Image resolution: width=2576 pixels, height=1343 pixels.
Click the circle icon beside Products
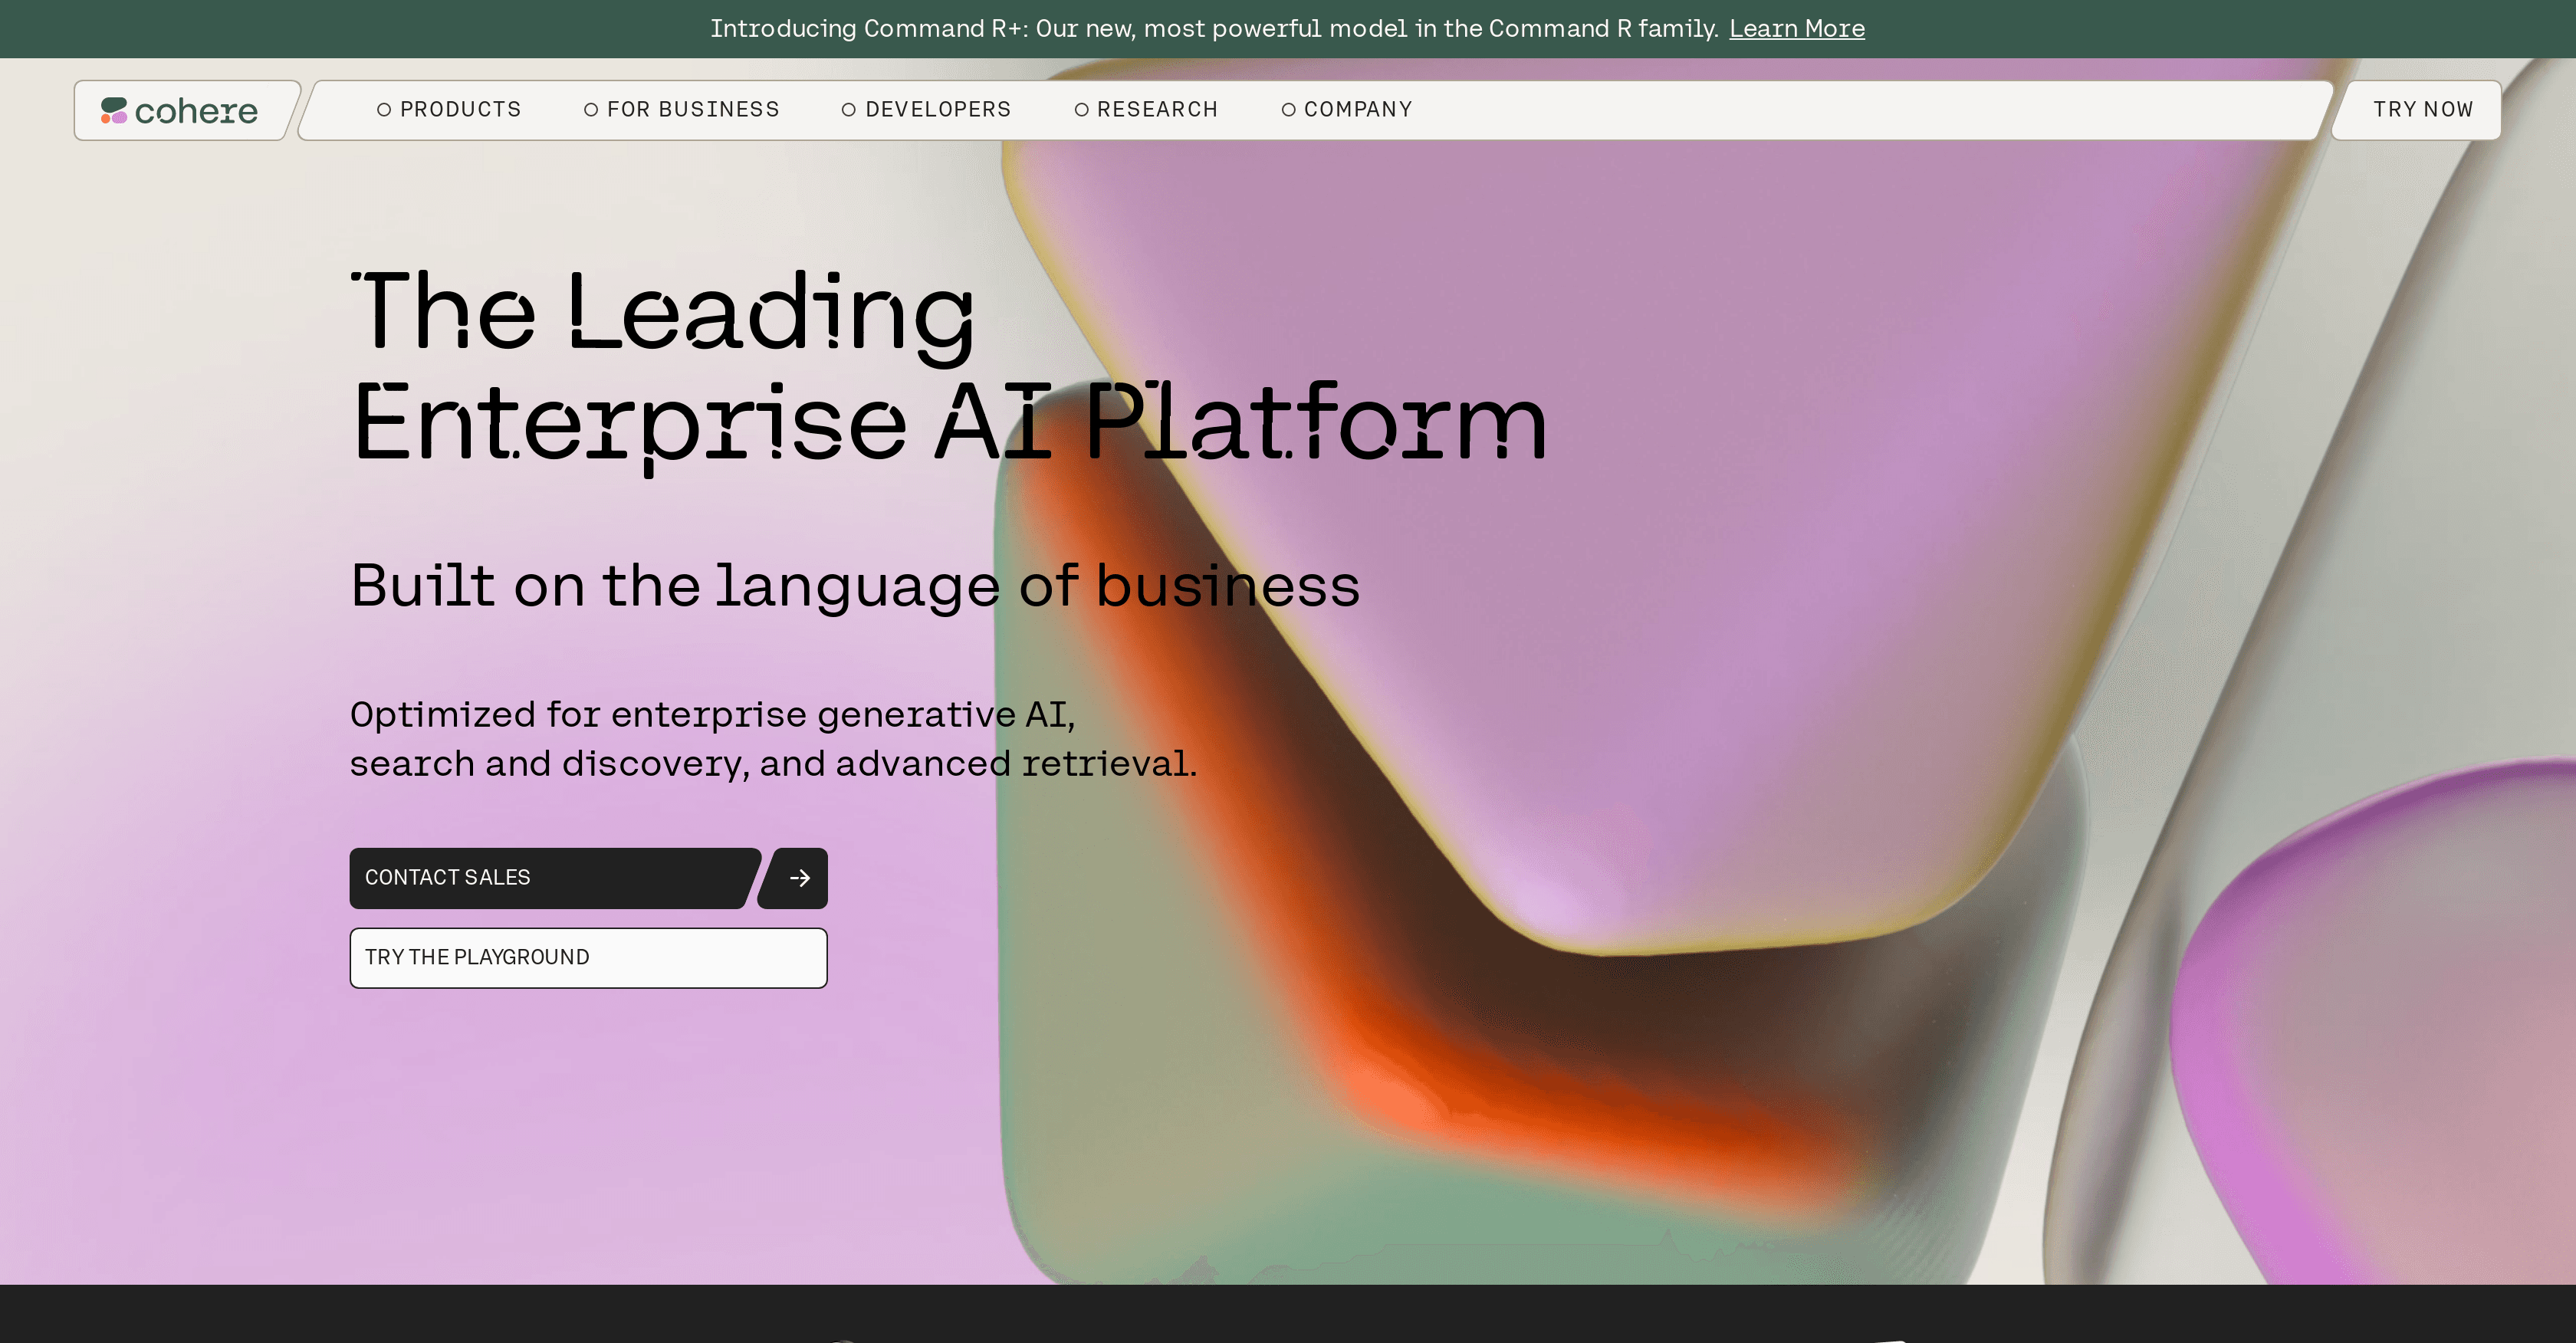(384, 110)
